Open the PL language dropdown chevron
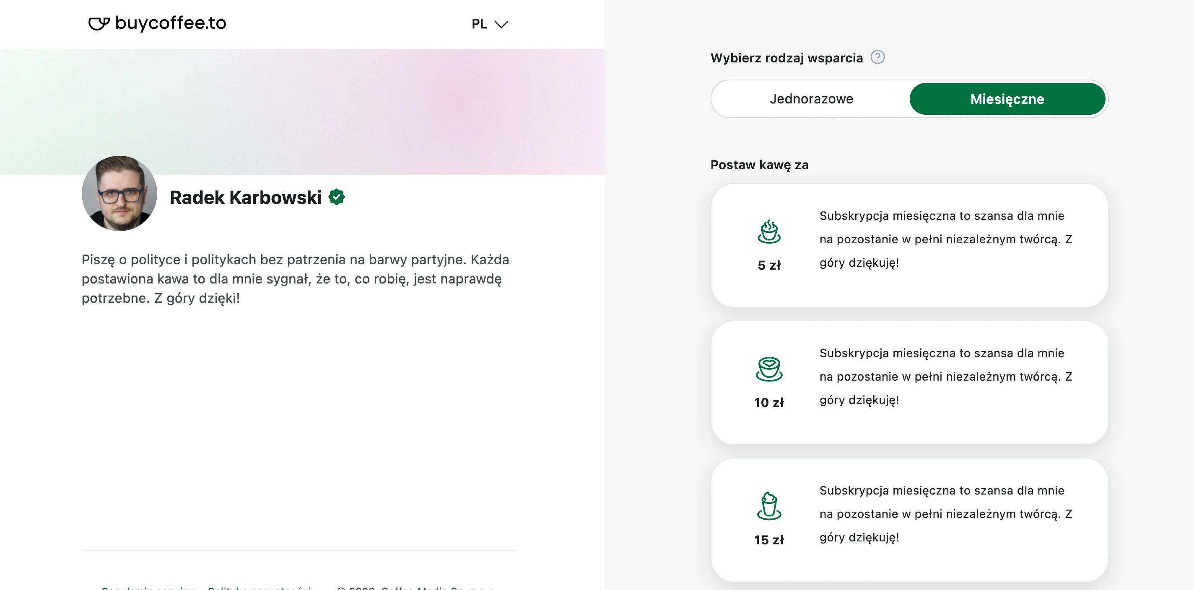This screenshot has height=590, width=1194. (501, 24)
